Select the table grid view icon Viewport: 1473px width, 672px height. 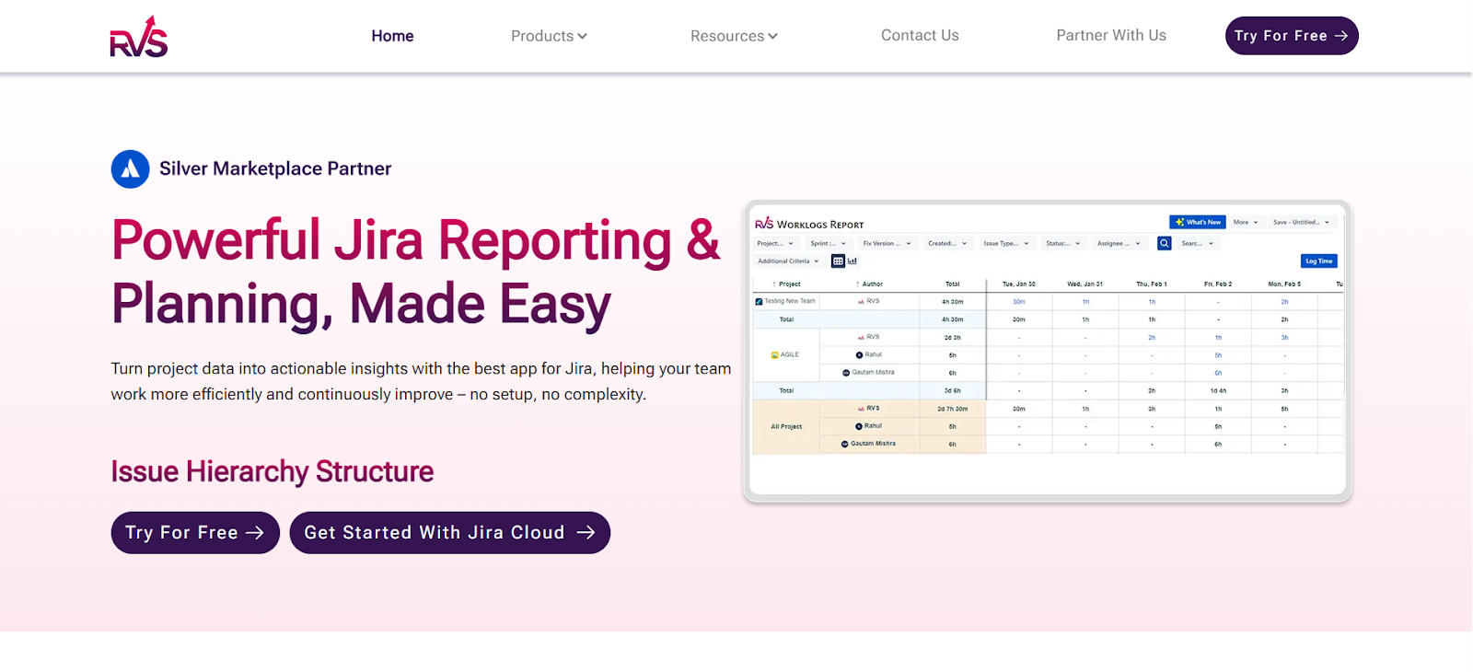[x=838, y=261]
